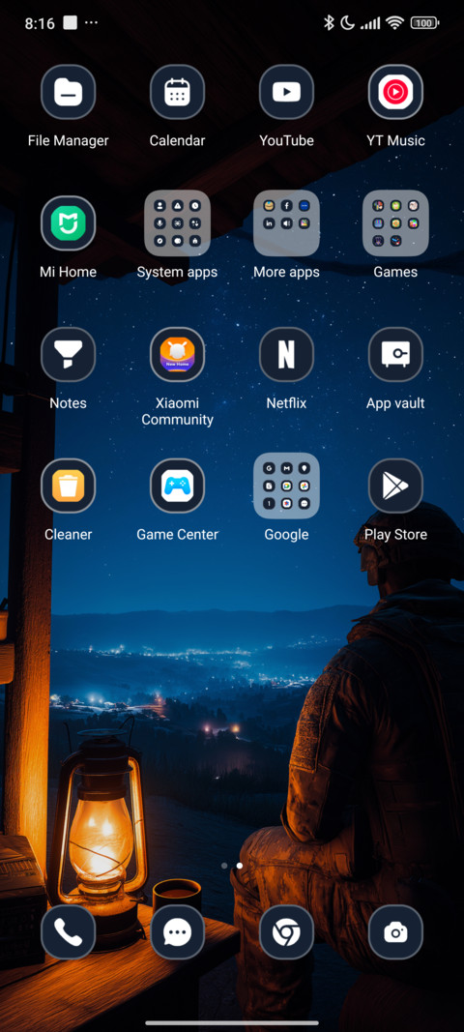Viewport: 464px width, 1032px height.
Task: Open the Games folder
Action: point(395,223)
